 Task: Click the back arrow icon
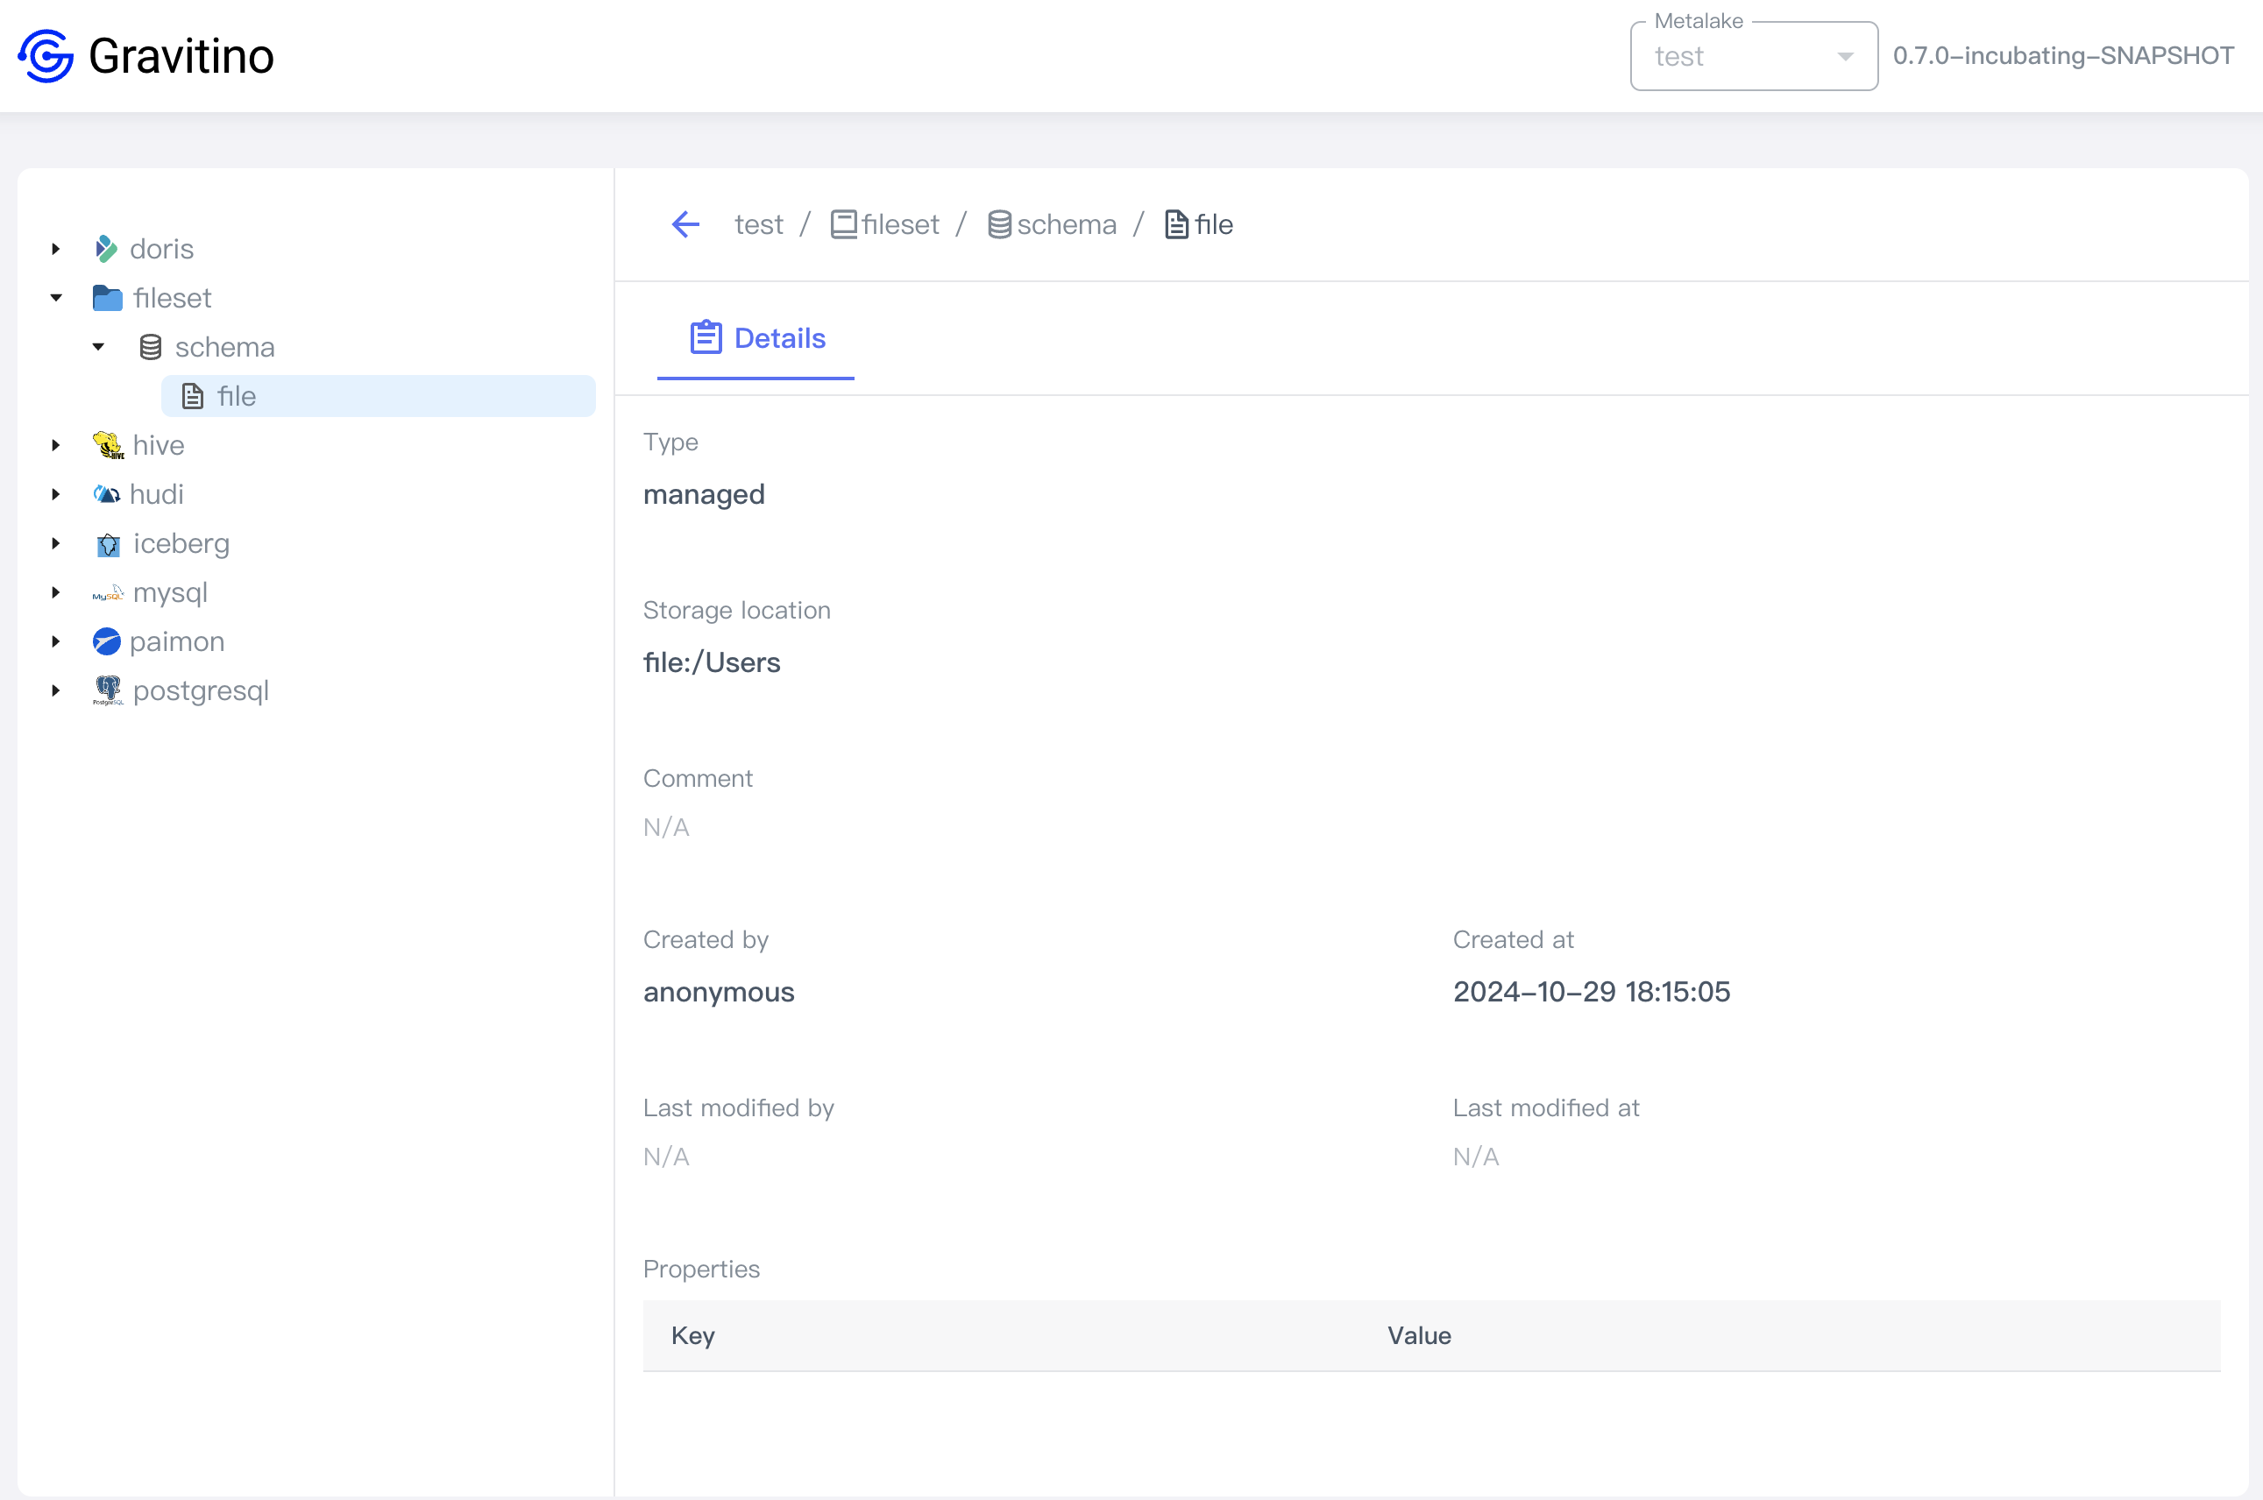point(685,225)
